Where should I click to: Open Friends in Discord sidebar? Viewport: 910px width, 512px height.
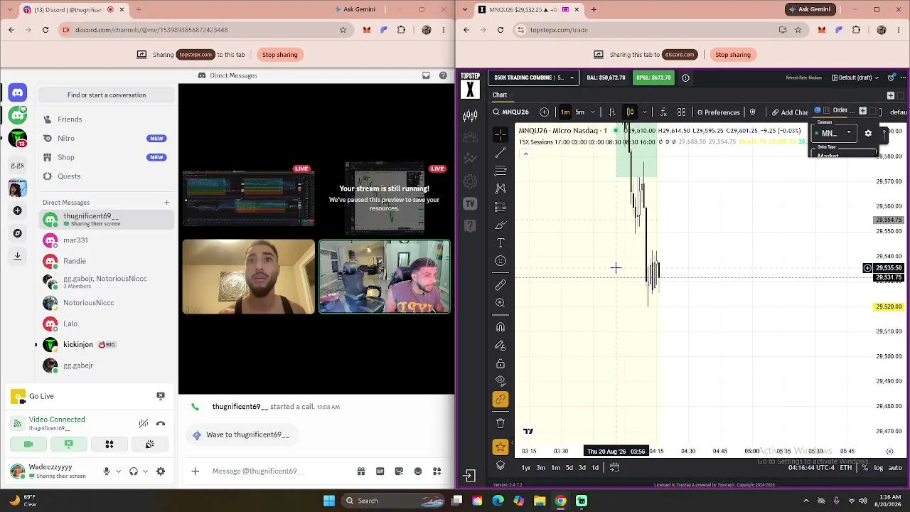[107, 119]
